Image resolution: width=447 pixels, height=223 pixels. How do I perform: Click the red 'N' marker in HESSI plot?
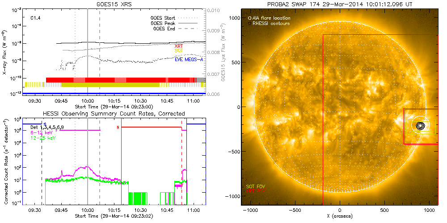tap(118, 128)
